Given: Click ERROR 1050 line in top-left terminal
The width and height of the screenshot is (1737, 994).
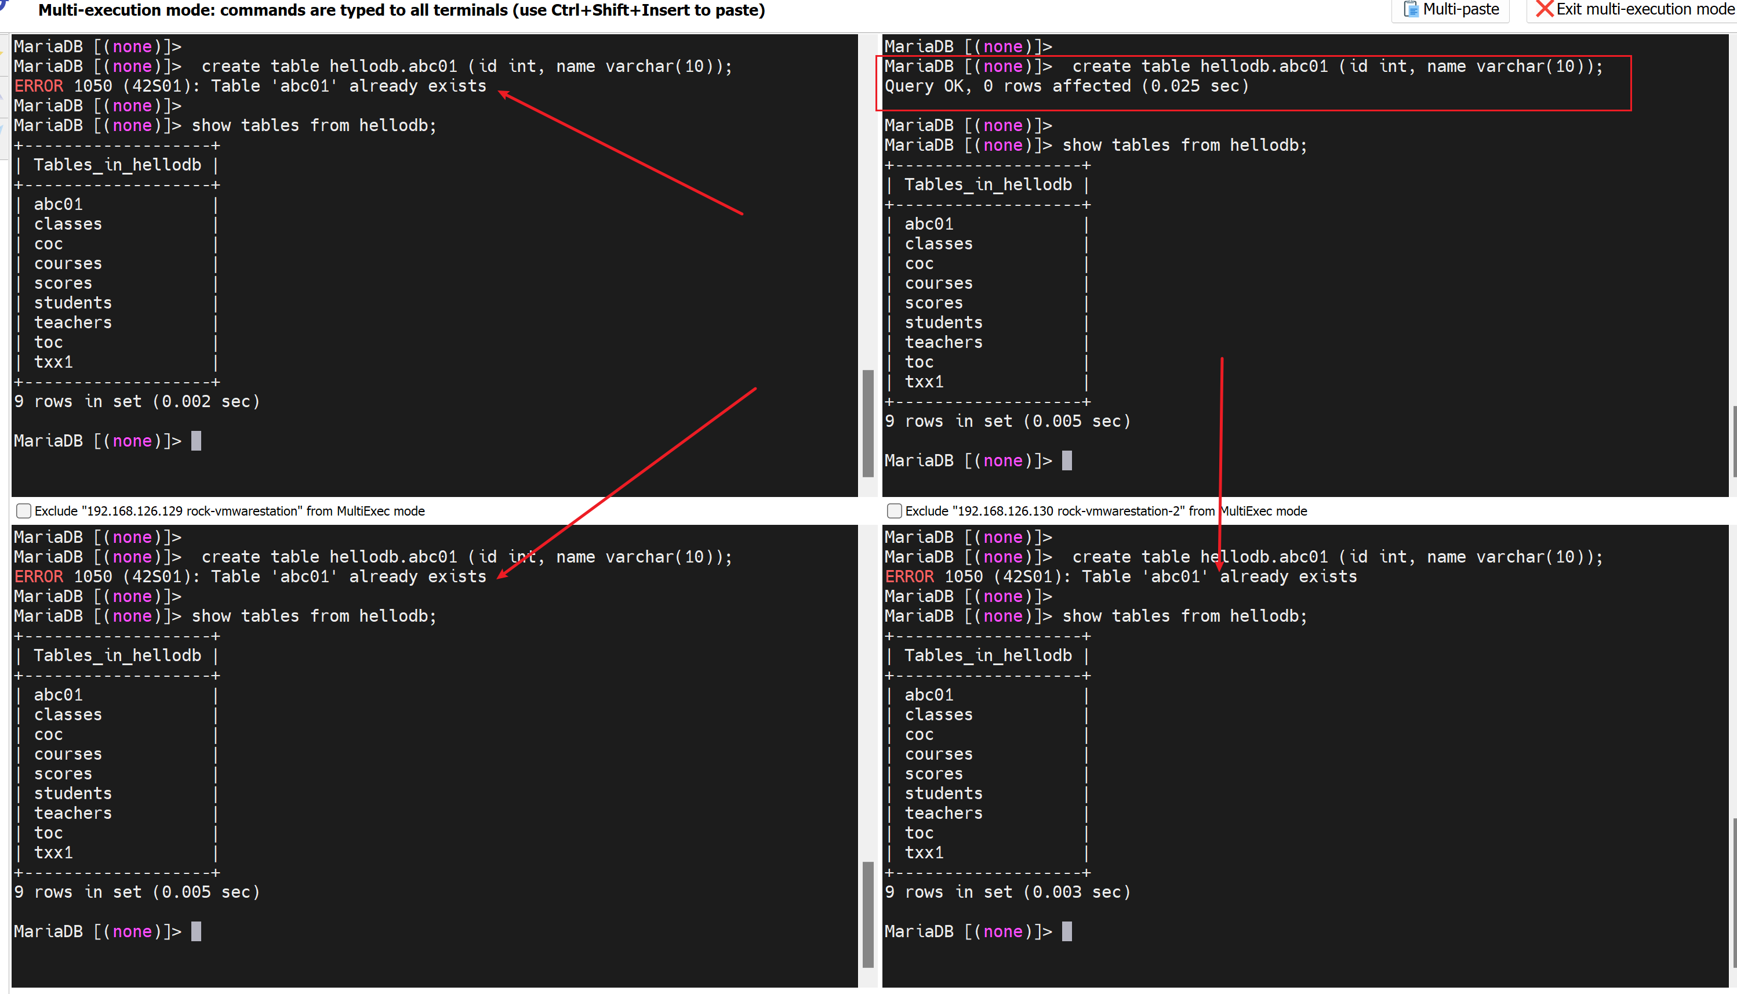Looking at the screenshot, I should tap(250, 86).
